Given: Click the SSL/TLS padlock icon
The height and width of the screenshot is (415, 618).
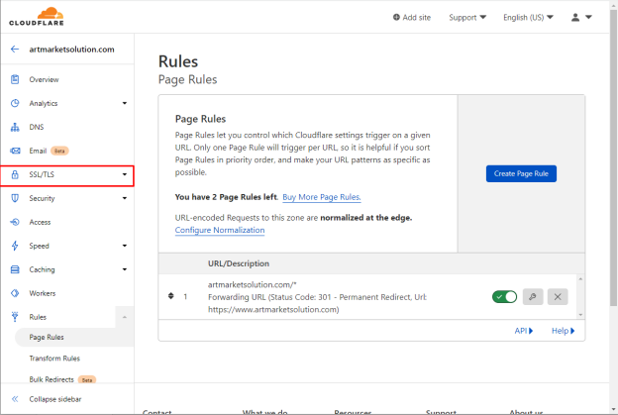Looking at the screenshot, I should [15, 174].
